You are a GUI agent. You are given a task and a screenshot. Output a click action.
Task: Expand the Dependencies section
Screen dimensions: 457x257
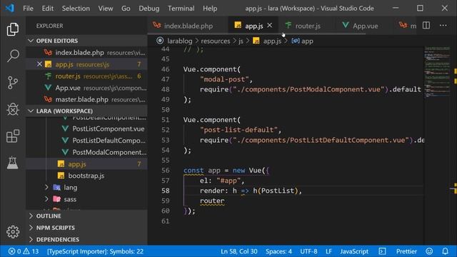86,239
